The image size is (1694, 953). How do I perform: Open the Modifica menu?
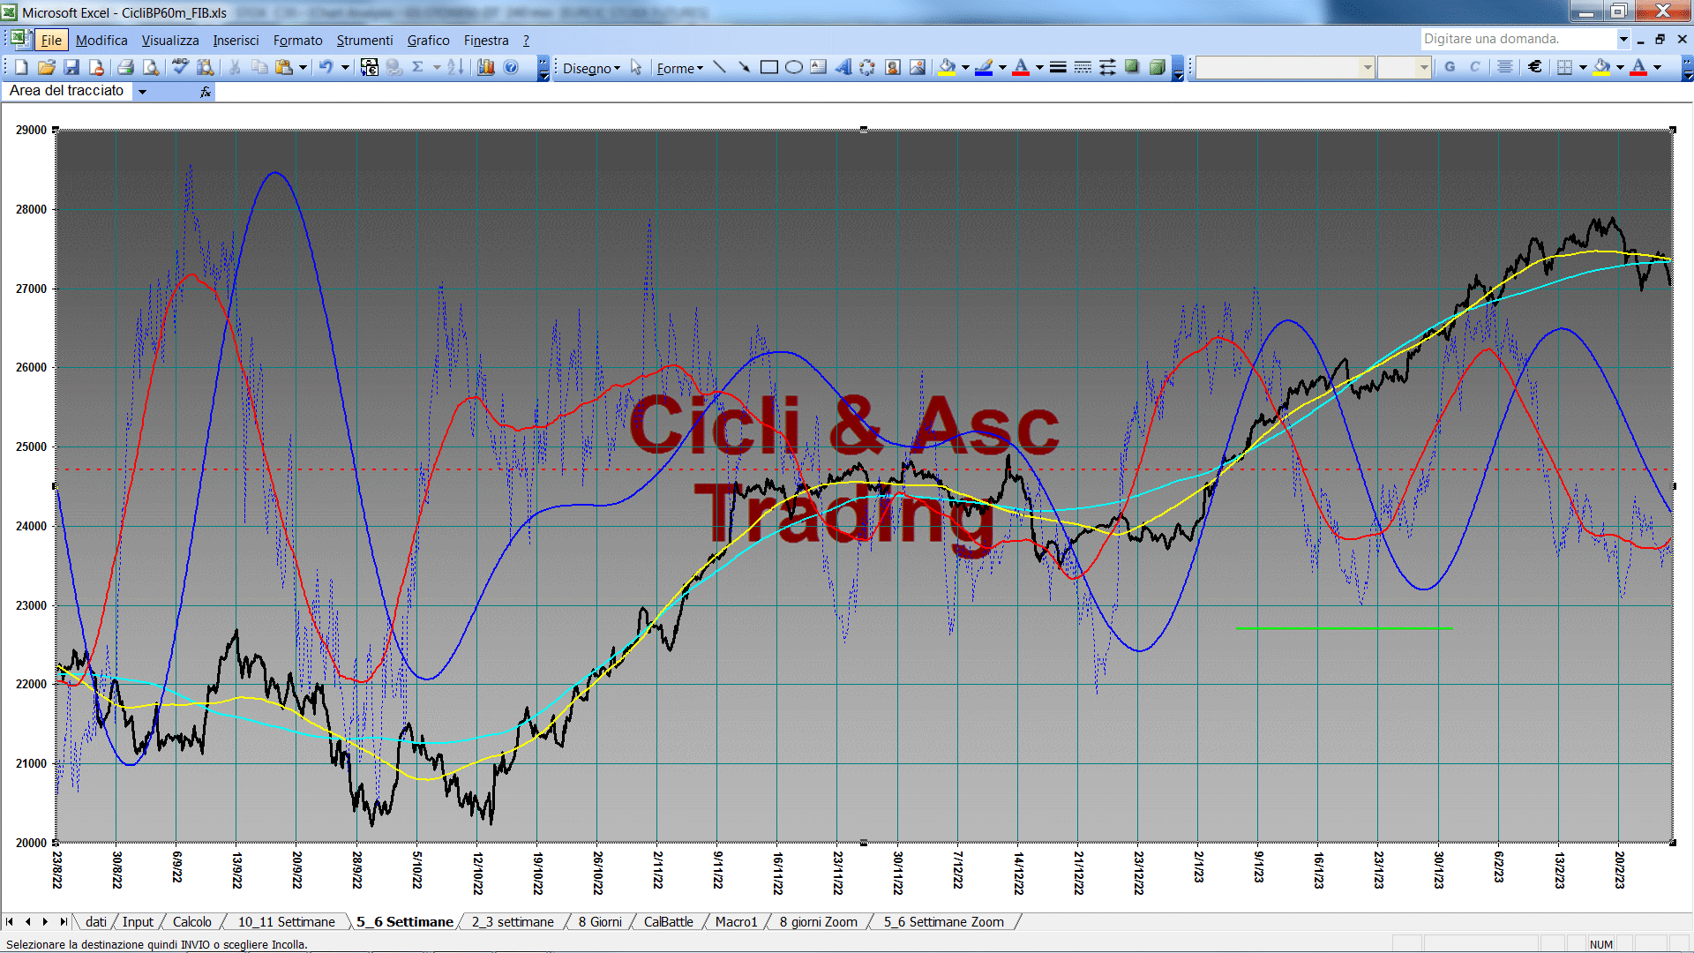(101, 41)
